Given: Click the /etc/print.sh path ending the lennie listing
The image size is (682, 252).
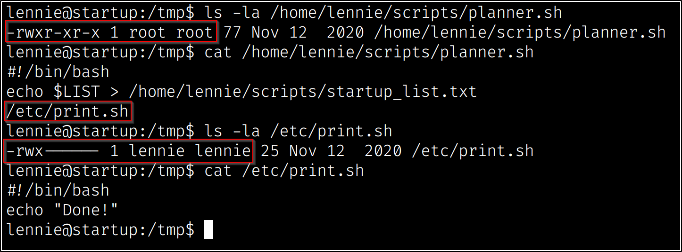Looking at the screenshot, I should pyautogui.click(x=473, y=151).
